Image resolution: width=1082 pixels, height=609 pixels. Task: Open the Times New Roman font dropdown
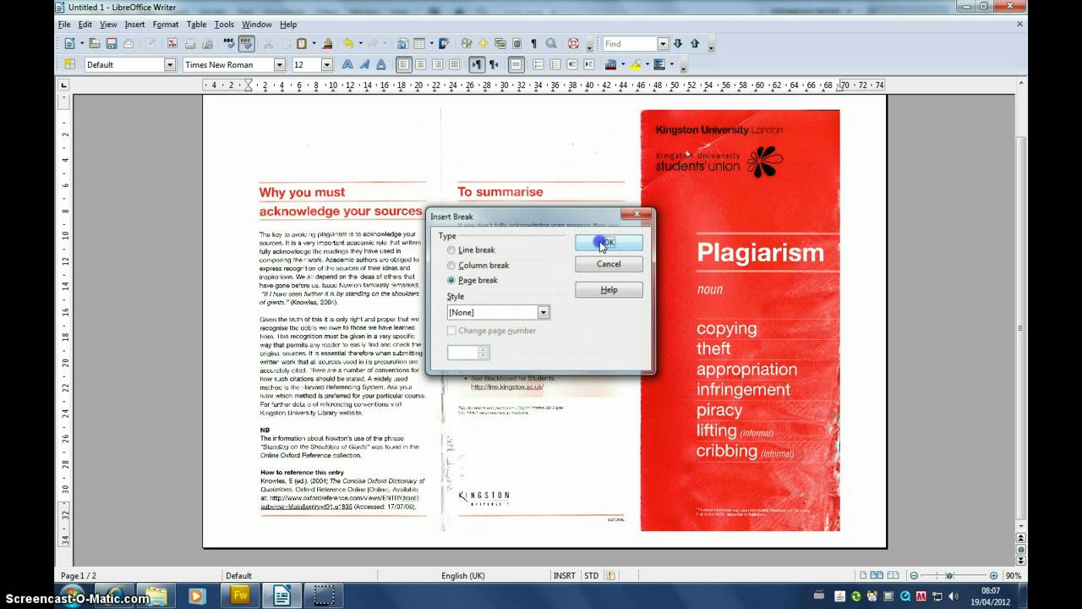(280, 65)
